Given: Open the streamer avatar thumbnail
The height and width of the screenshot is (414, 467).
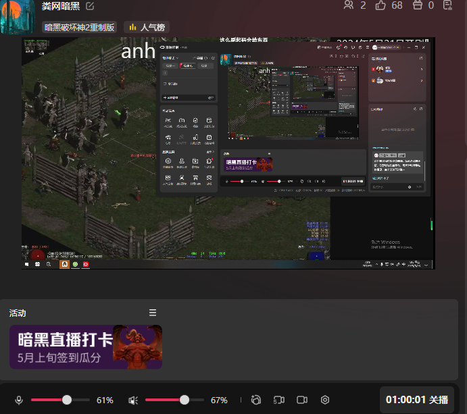Looking at the screenshot, I should (18, 17).
